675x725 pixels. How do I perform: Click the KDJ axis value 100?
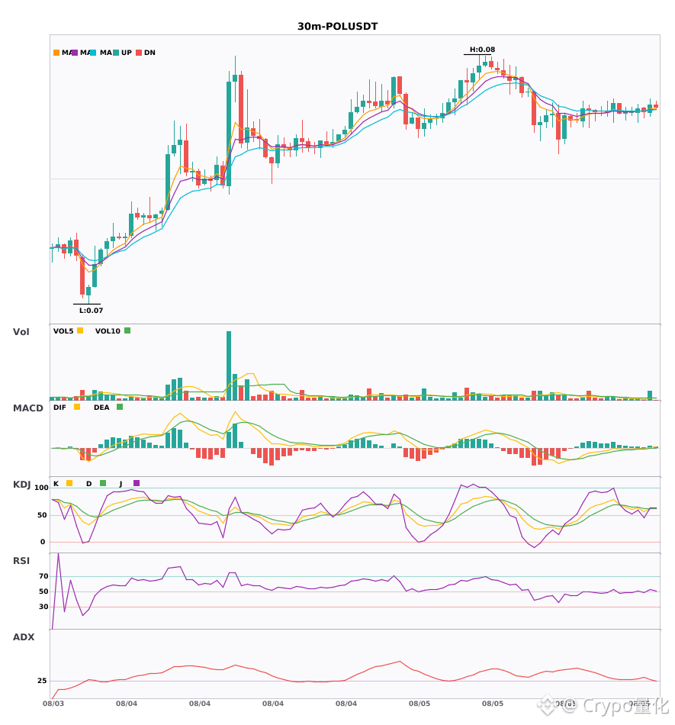pos(41,488)
